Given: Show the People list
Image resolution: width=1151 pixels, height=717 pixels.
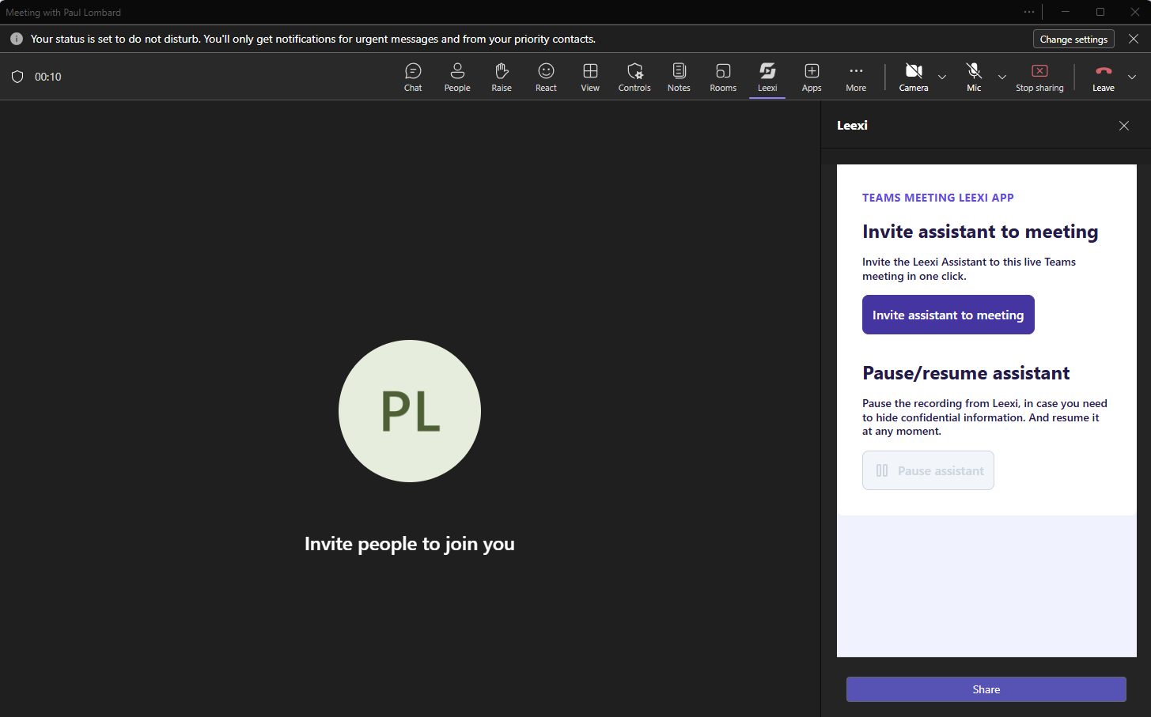Looking at the screenshot, I should 457,77.
